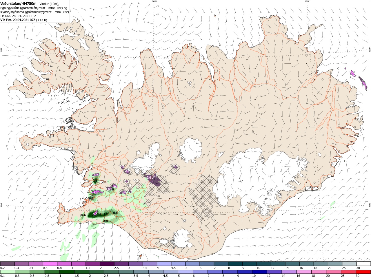Pick snow legend swatch between 18 and 20

point(321,264)
